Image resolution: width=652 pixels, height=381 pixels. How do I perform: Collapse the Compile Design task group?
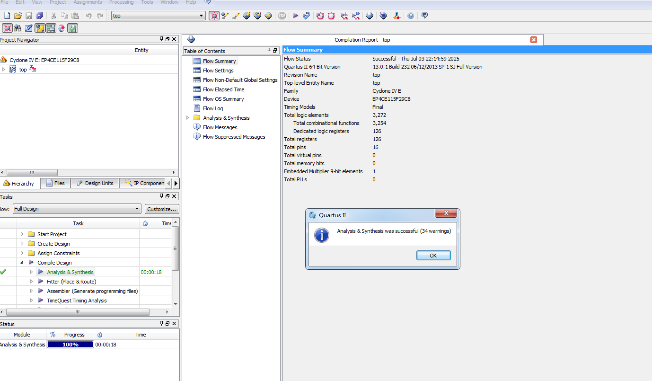click(x=22, y=263)
